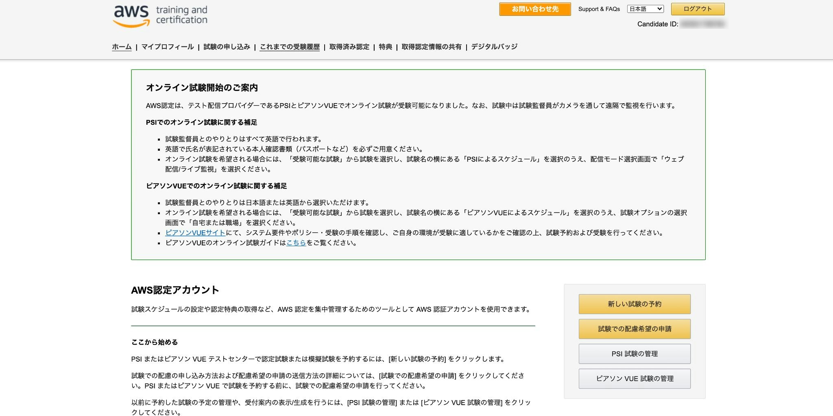833x416 pixels.
Task: Click the ピアソンVUEでのオンライン試験に関する補足 subheading
Action: [x=216, y=186]
